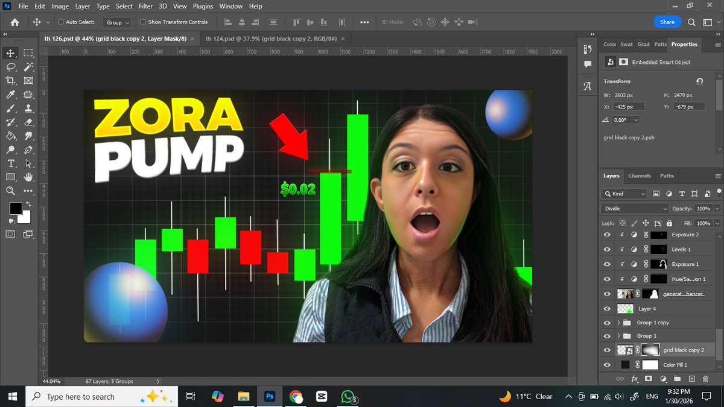Select the Pen tool
This screenshot has width=724, height=407.
point(28,150)
